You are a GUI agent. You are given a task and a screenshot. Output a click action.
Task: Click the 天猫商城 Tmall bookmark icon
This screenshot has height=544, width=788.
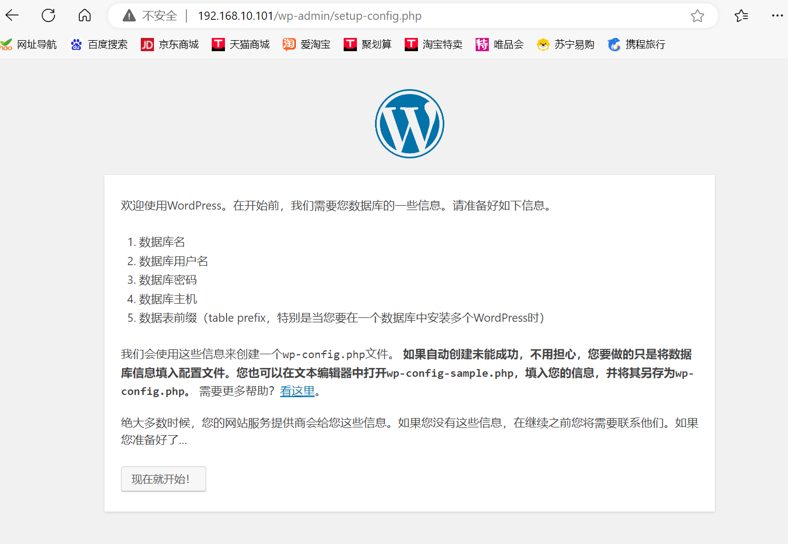[x=218, y=45]
